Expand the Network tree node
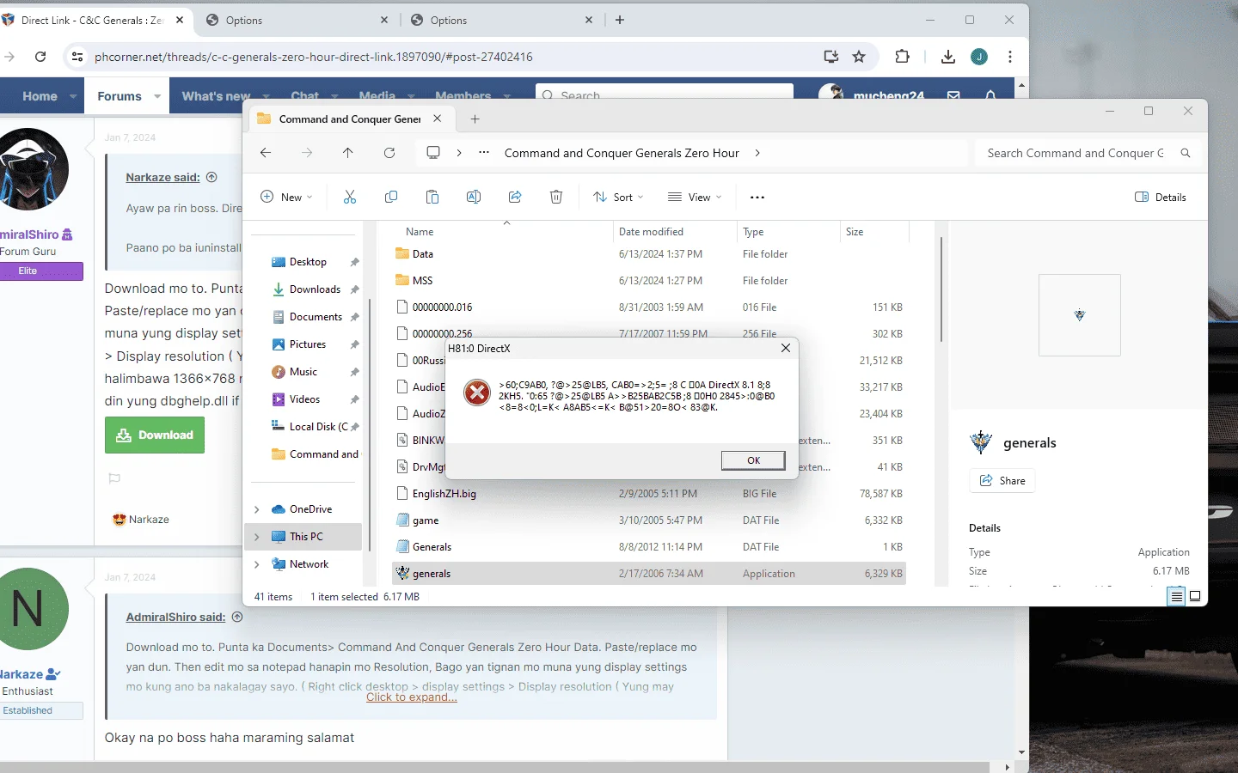1238x773 pixels. point(256,564)
